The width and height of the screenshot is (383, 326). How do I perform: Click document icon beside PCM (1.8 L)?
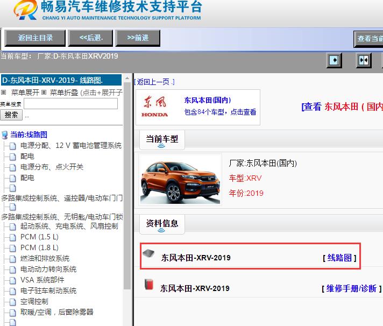pos(13,248)
